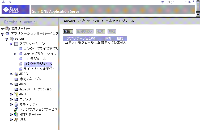Select 管理サーバー in the tree
Screen dimensions: 200x130
click(20, 28)
